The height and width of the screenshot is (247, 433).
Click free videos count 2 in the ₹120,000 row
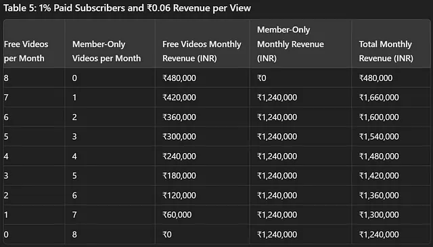click(x=6, y=195)
